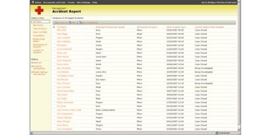This screenshot has width=270, height=135.
Task: Click the Ankle body part cell
Action: [98, 64]
